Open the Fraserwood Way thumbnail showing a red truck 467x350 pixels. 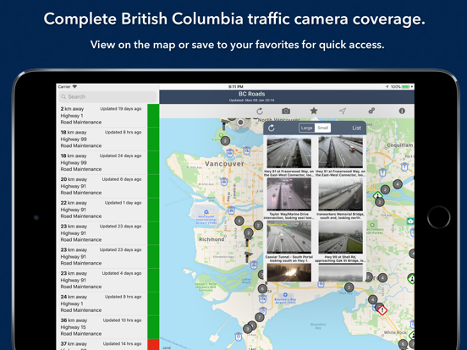(x=340, y=152)
